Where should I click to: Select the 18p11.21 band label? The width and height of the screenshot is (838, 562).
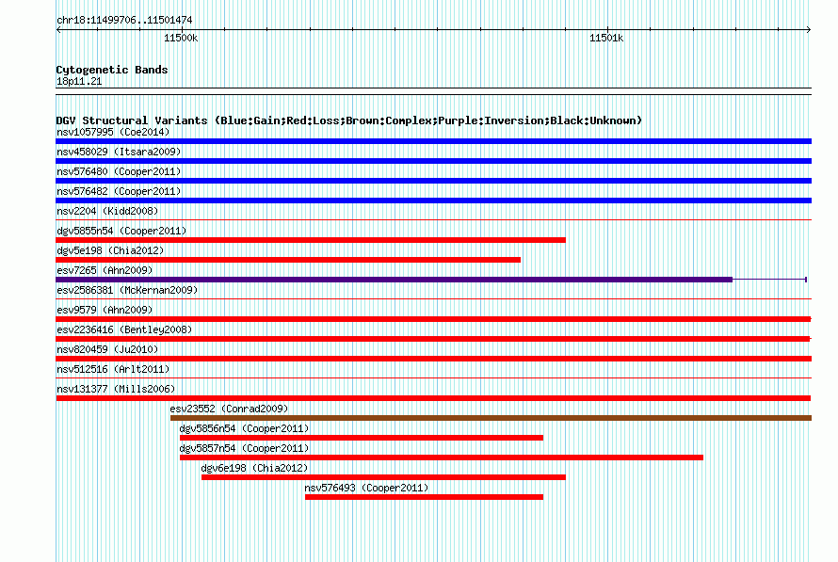pyautogui.click(x=79, y=81)
